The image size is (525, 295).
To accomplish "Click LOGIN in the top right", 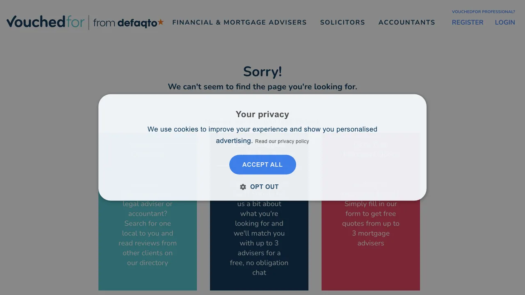I will tap(505, 23).
